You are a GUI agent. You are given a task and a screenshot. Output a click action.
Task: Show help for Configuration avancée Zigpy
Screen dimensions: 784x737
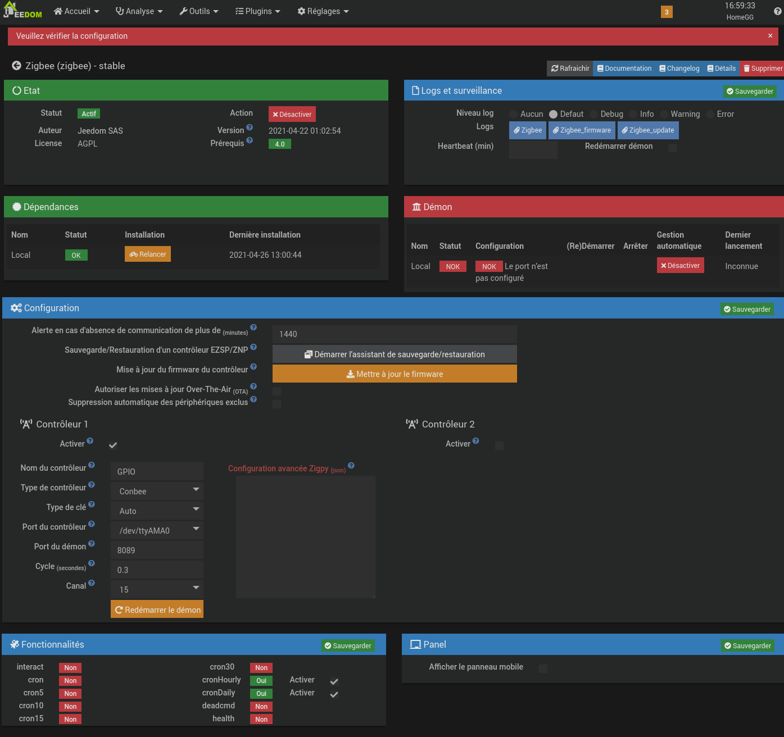pos(351,466)
